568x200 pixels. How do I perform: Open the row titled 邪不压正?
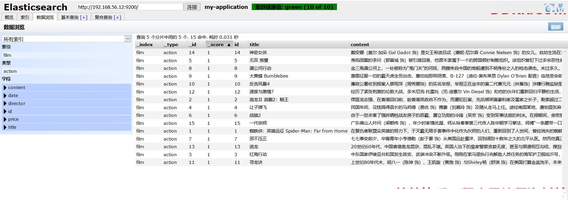pos(348,139)
